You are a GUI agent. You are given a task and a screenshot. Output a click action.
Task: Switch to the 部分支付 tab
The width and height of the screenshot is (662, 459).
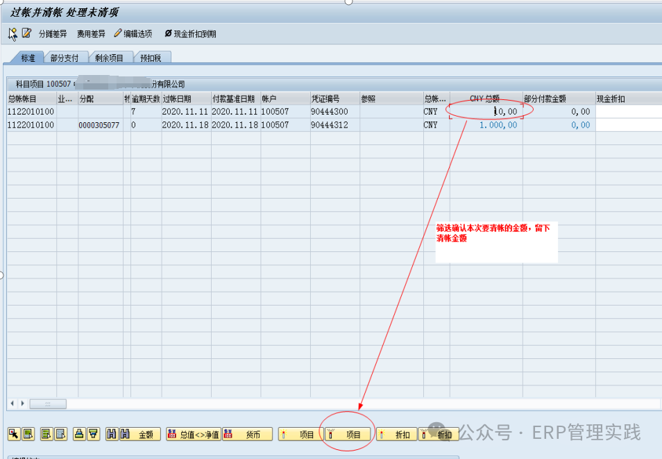(x=65, y=58)
